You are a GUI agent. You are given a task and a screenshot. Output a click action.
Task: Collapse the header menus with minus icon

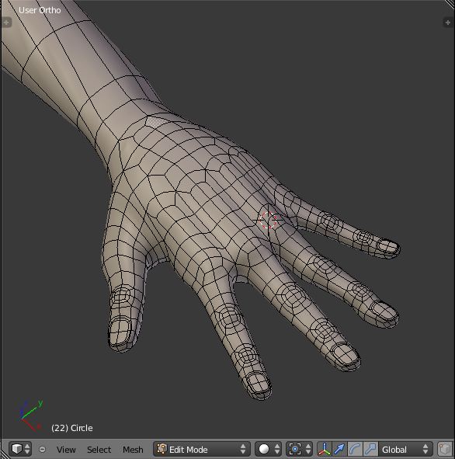(42, 449)
